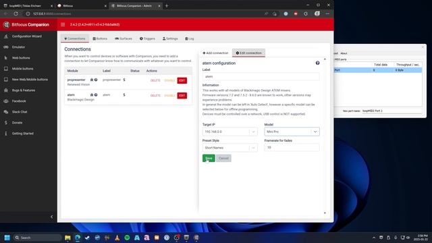Open Getting Started sidebar entry

[22, 134]
